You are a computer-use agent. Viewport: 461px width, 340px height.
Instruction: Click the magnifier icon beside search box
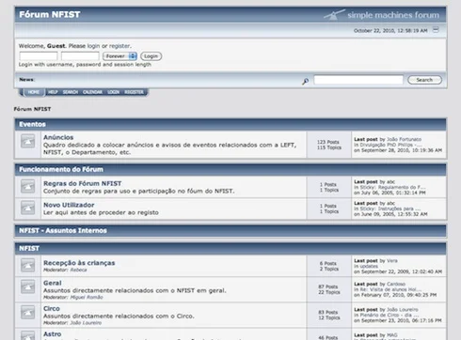point(305,81)
